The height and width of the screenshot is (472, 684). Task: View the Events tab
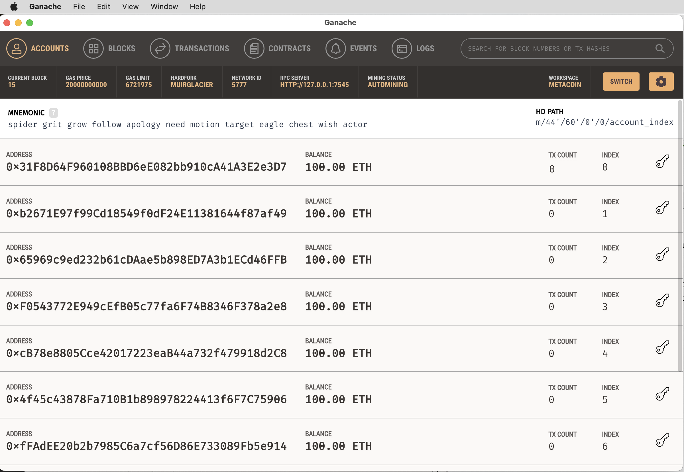pos(351,48)
